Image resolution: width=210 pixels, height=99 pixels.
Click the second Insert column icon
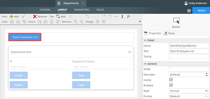pyautogui.click(x=45, y=22)
